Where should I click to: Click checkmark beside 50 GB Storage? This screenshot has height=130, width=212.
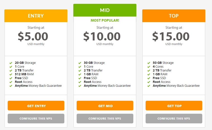click(149, 63)
